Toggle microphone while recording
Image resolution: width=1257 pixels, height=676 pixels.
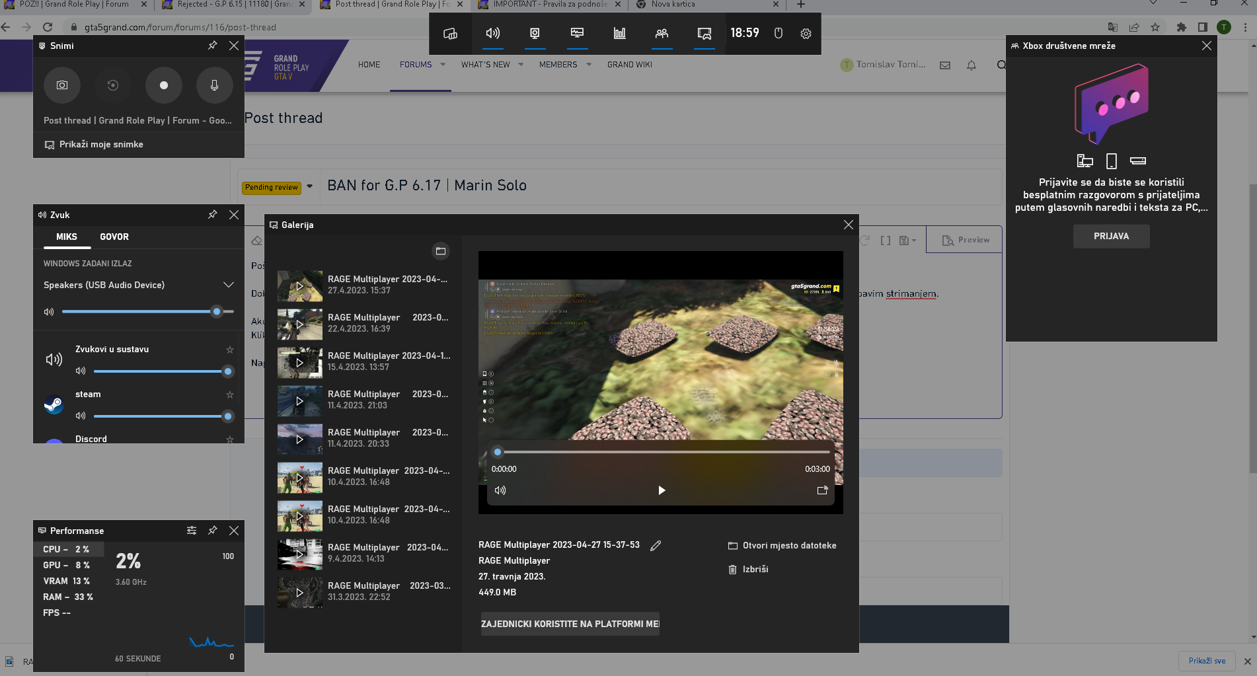(214, 85)
